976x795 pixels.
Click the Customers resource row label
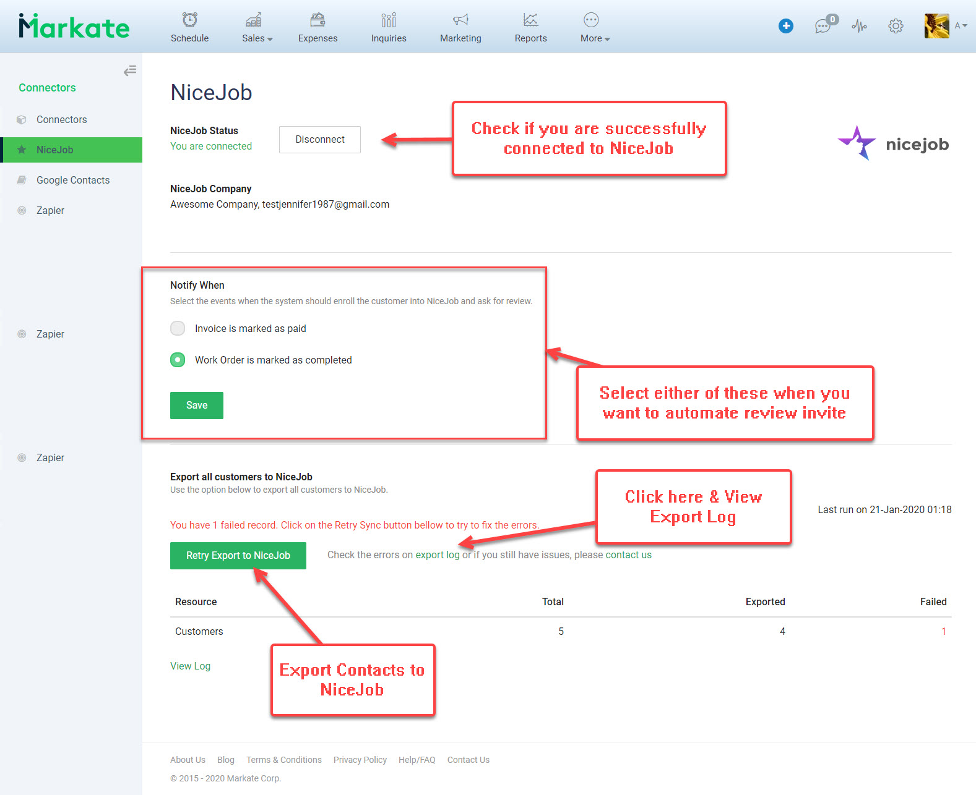[x=199, y=632]
